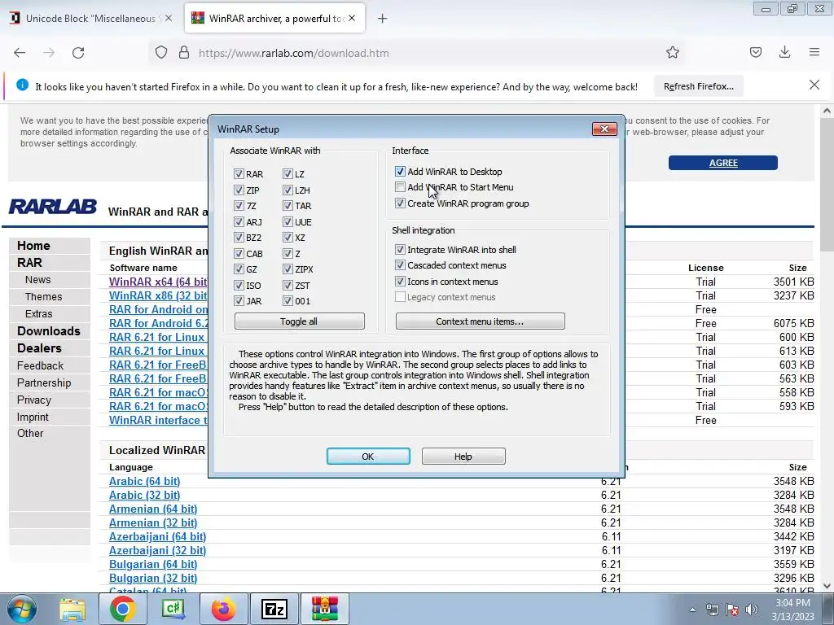
Task: Show hidden tray icons arrow
Action: (692, 610)
